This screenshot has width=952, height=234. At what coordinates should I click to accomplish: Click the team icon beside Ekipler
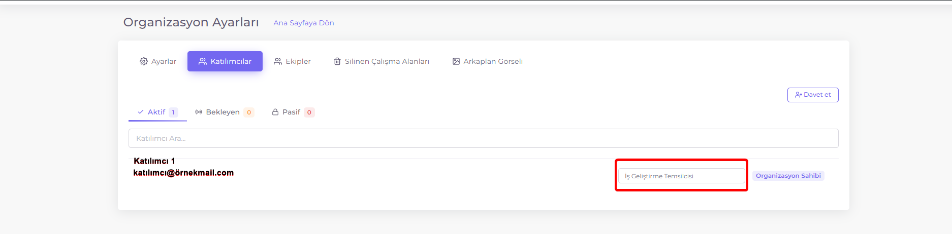click(x=278, y=61)
